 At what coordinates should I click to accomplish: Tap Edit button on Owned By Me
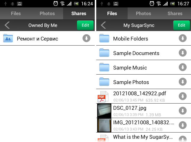pyautogui.click(x=85, y=25)
